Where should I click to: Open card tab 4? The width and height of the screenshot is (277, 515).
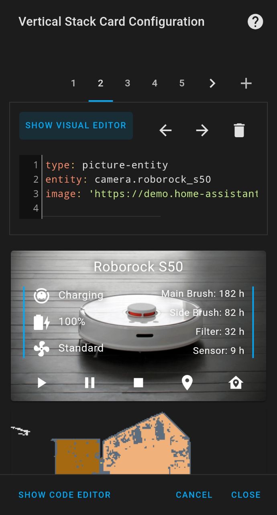(x=155, y=83)
